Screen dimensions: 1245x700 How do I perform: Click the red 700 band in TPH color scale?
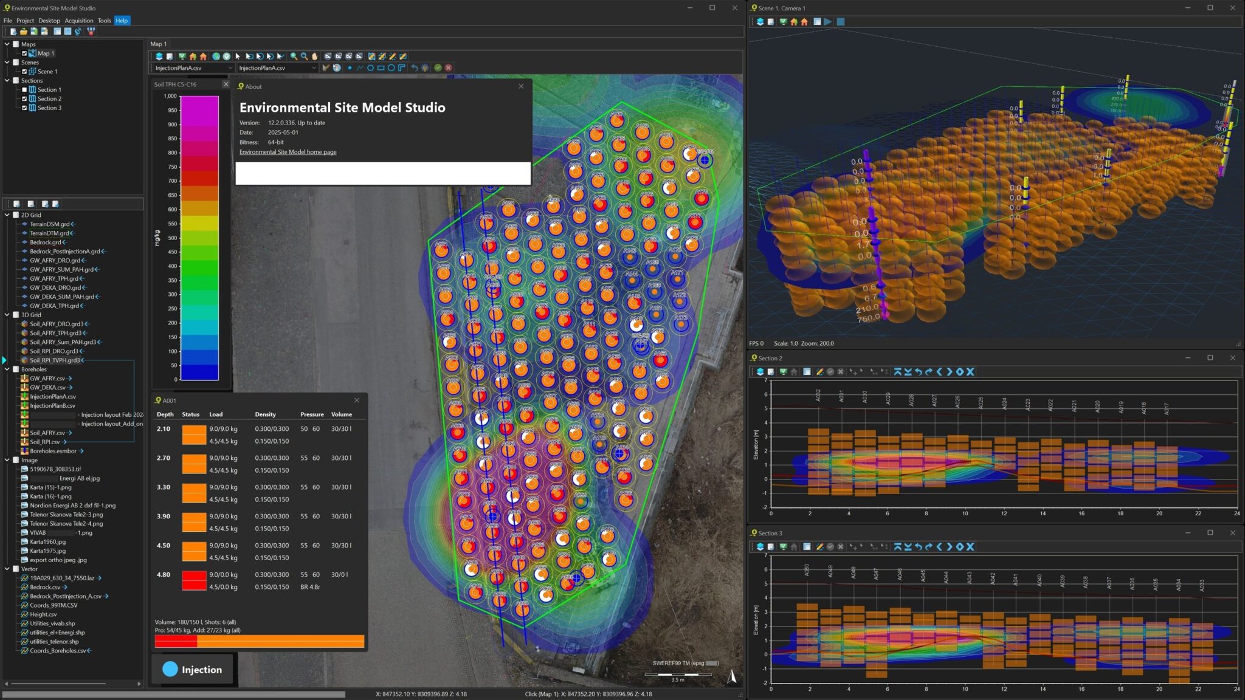click(200, 178)
